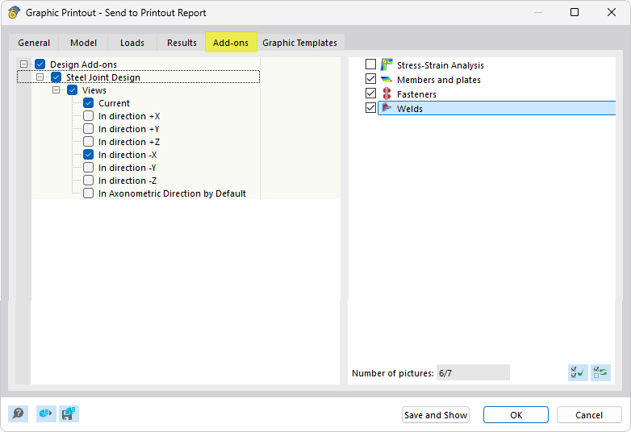Click the Welds icon
631x432 pixels.
tap(387, 109)
